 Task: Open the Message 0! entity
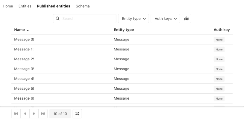pyautogui.click(x=24, y=39)
